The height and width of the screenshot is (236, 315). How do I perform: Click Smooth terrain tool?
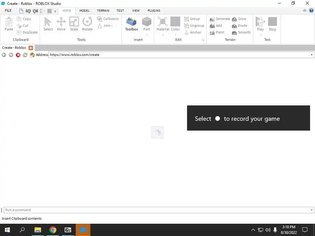point(241,32)
